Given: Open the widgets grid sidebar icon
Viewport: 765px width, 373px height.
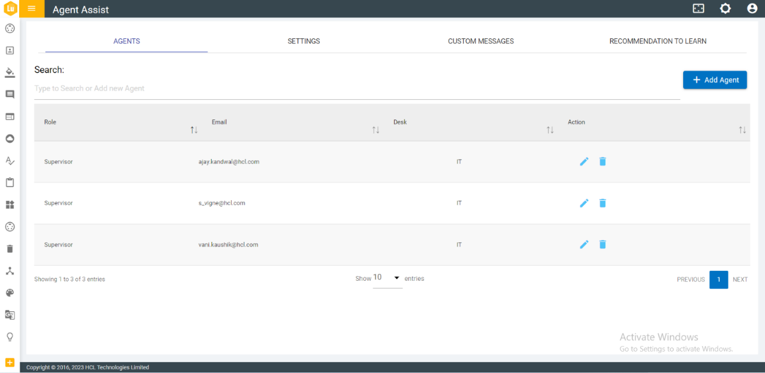Looking at the screenshot, I should 10,205.
